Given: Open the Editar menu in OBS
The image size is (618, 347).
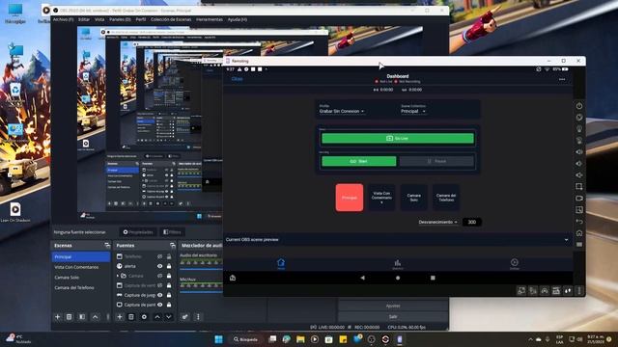Looking at the screenshot, I should 84,19.
